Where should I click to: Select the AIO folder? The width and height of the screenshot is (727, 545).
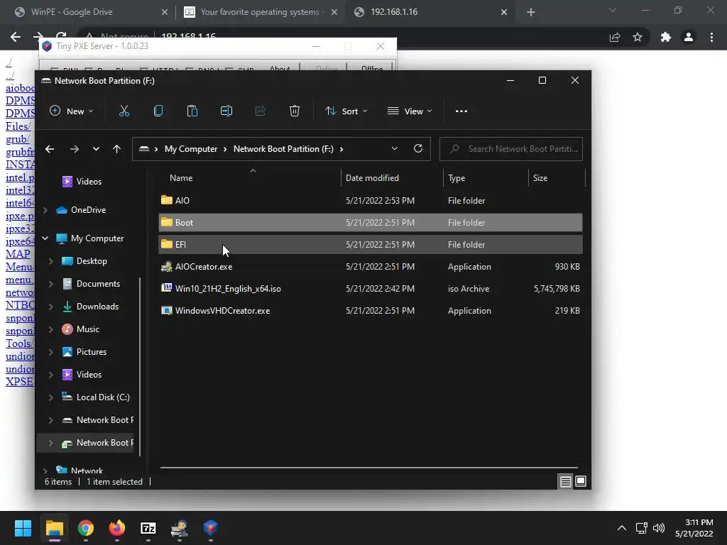click(371, 201)
